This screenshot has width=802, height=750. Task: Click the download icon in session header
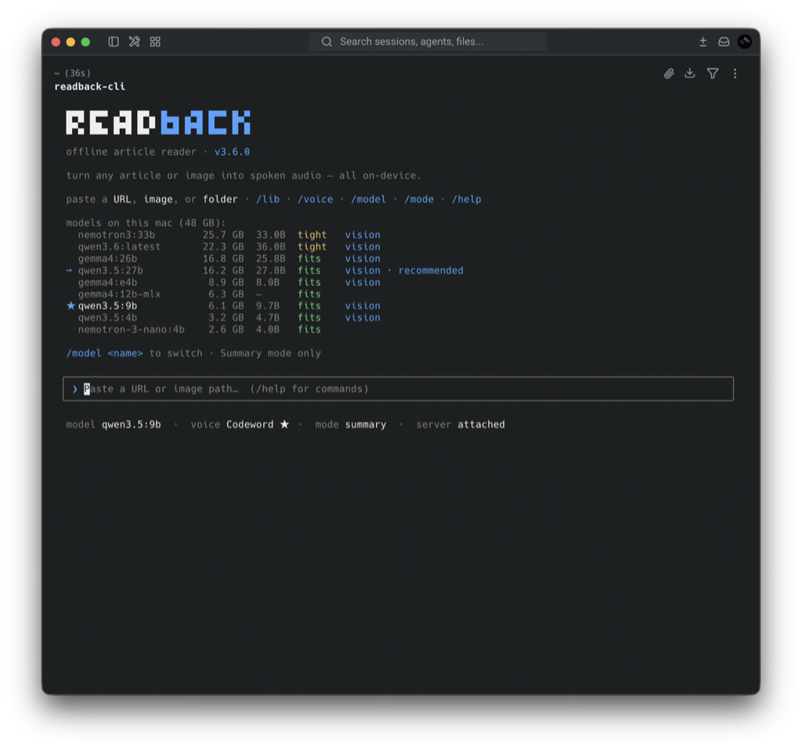tap(689, 74)
